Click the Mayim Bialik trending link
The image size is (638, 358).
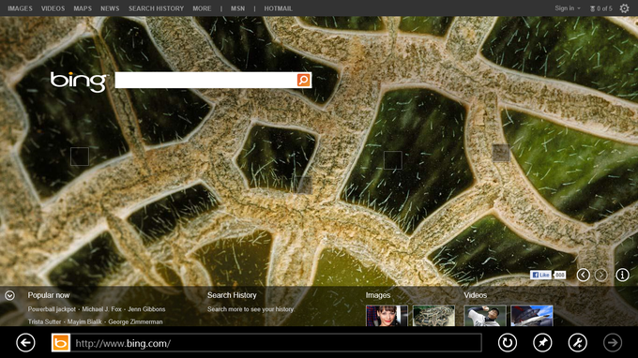click(84, 321)
